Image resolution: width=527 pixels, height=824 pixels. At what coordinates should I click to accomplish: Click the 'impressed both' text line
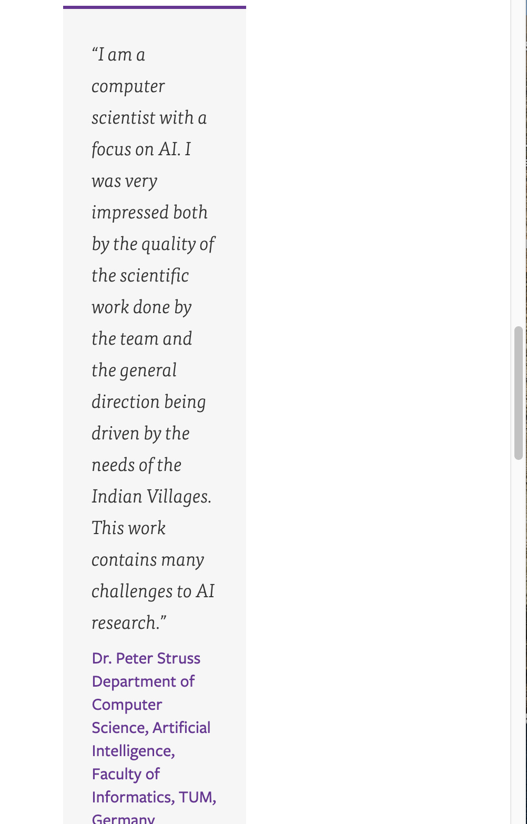pyautogui.click(x=149, y=213)
